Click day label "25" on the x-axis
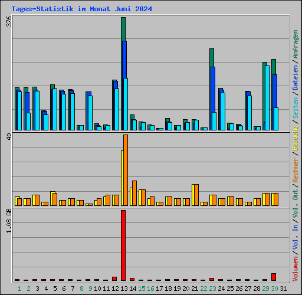This screenshot has width=302, height=295. (230, 289)
